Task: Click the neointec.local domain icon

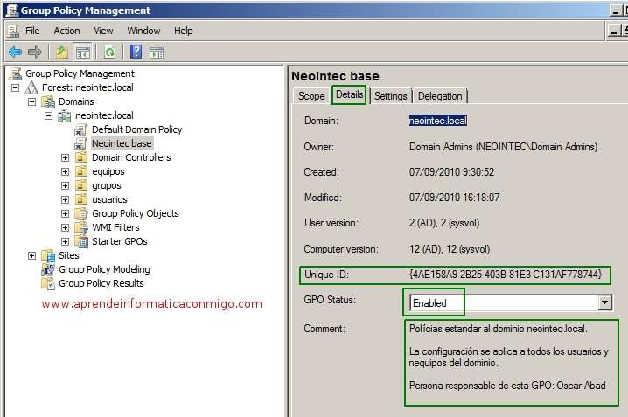Action: tap(65, 115)
